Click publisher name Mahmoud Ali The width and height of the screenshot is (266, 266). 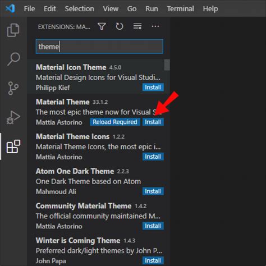[x=56, y=191]
